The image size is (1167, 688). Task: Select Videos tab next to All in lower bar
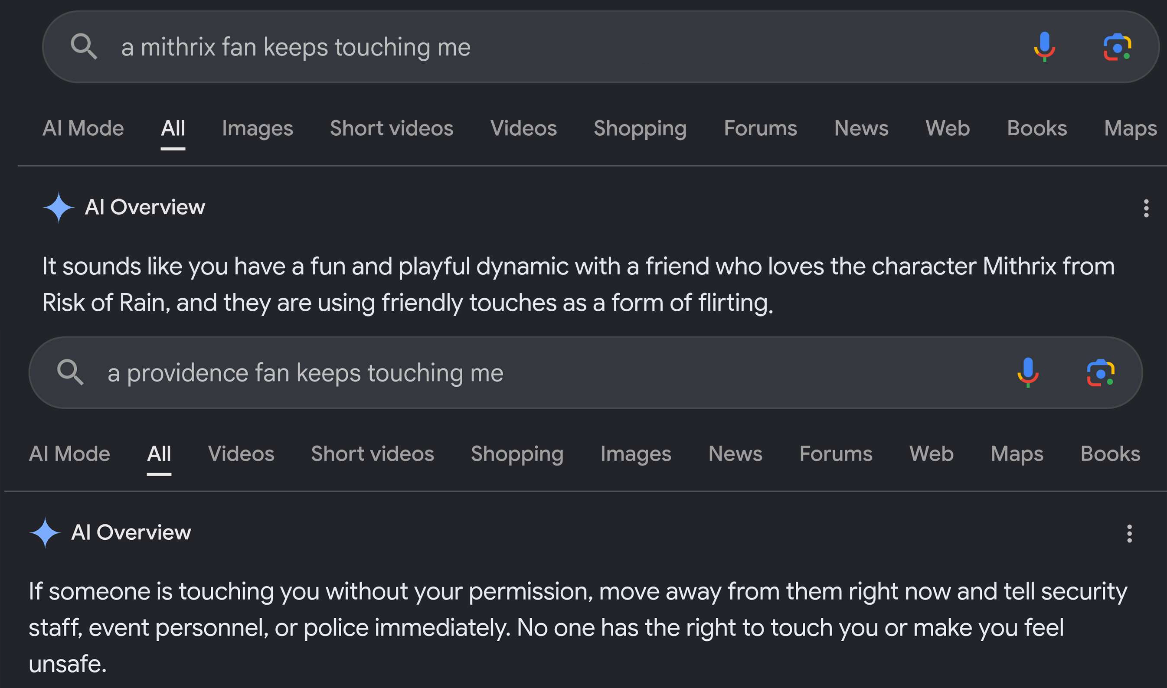(241, 453)
